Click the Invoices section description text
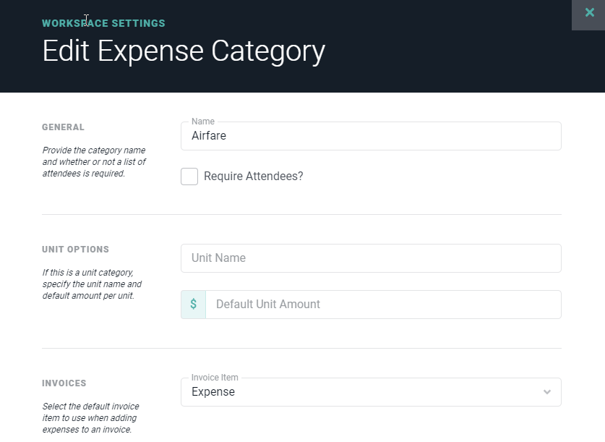Screen dimensions: 605x442 coord(90,418)
